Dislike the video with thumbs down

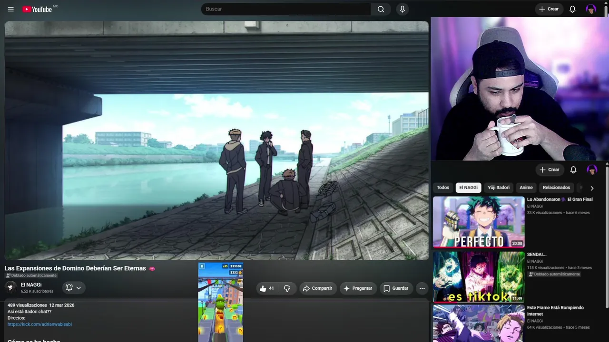click(287, 288)
